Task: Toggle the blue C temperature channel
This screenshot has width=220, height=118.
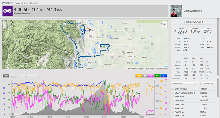Action: coord(164,76)
